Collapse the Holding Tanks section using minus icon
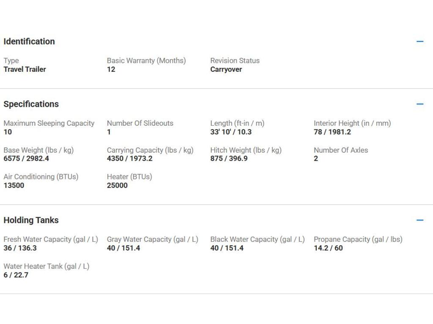This screenshot has height=324, width=433. (x=420, y=220)
